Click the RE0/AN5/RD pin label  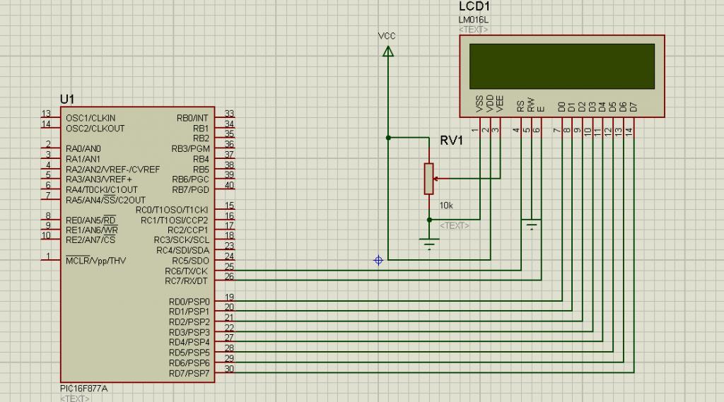coord(91,220)
